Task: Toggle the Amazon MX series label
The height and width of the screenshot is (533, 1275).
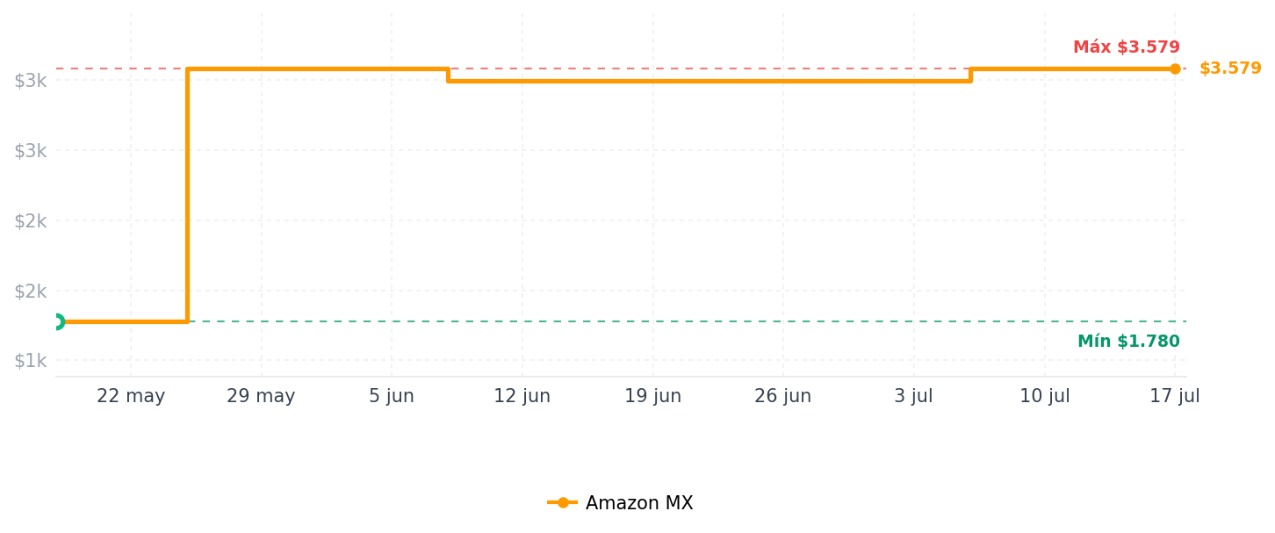Action: (639, 503)
